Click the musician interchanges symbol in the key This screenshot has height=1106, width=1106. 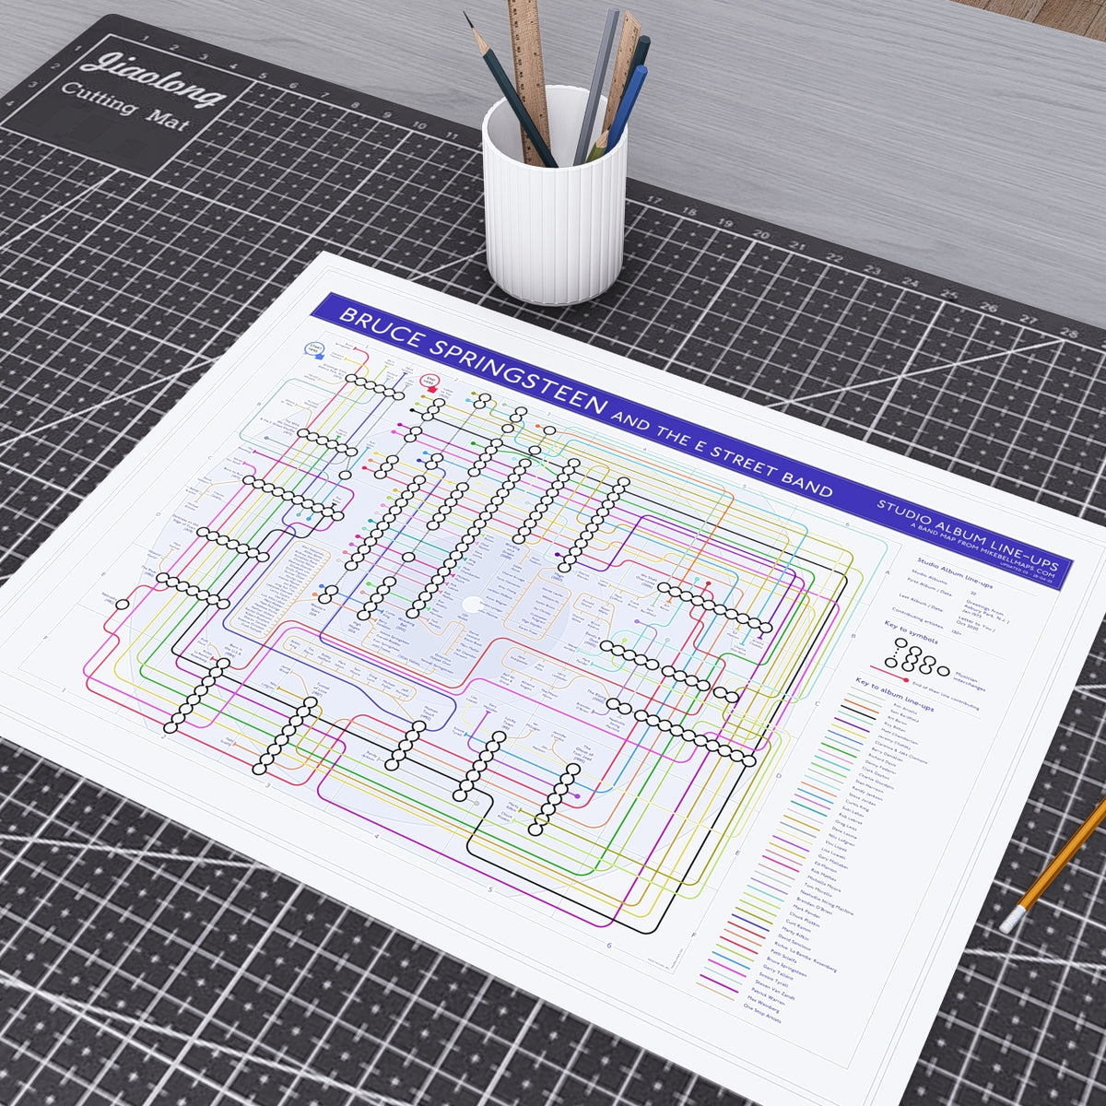click(917, 658)
